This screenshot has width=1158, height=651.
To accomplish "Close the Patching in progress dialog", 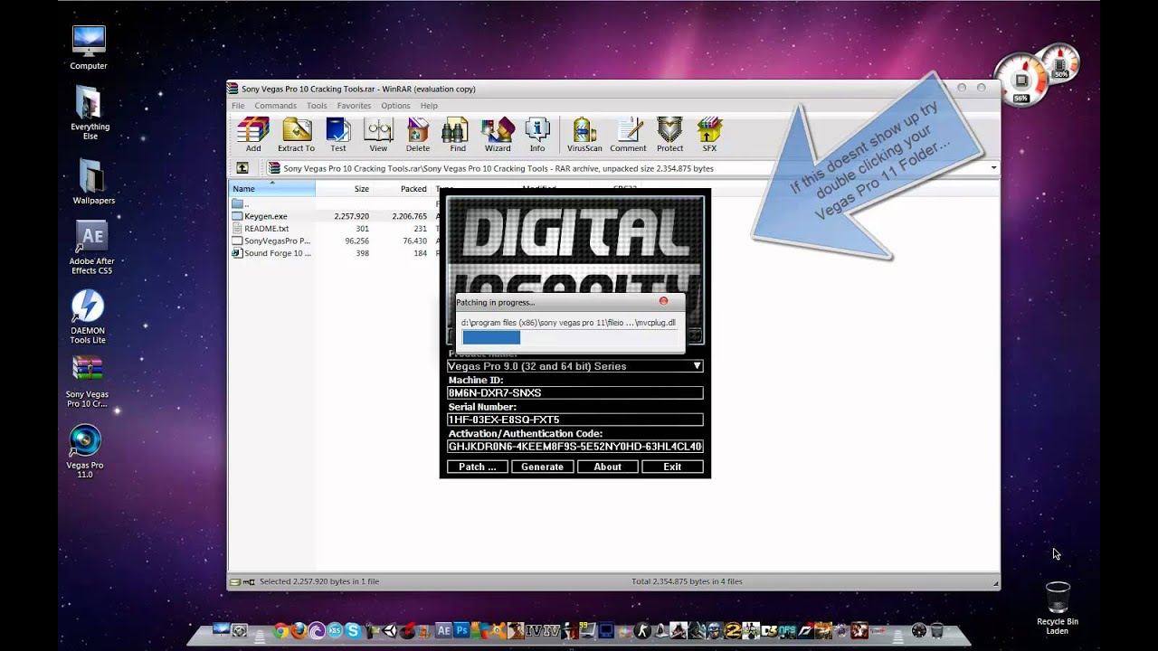I will tap(663, 301).
